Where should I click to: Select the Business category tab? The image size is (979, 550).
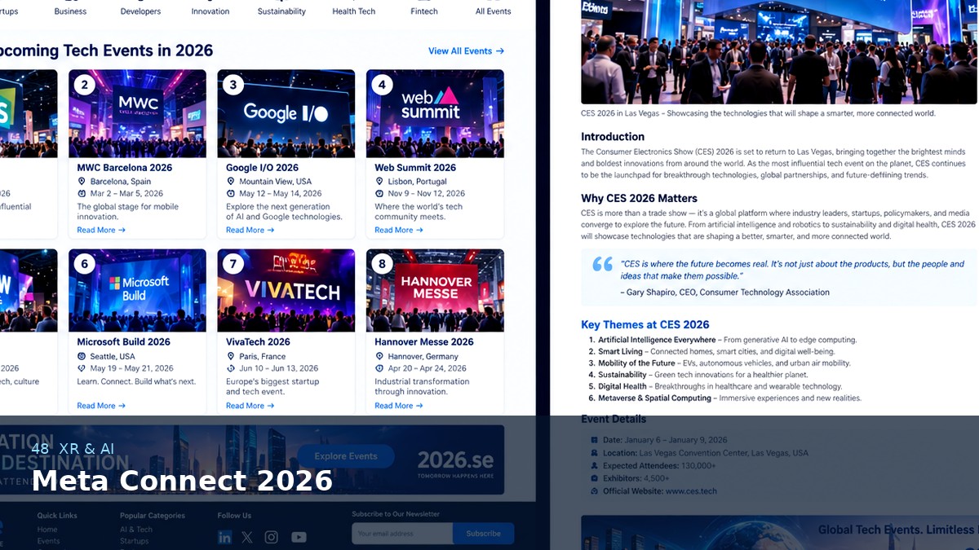click(x=70, y=11)
